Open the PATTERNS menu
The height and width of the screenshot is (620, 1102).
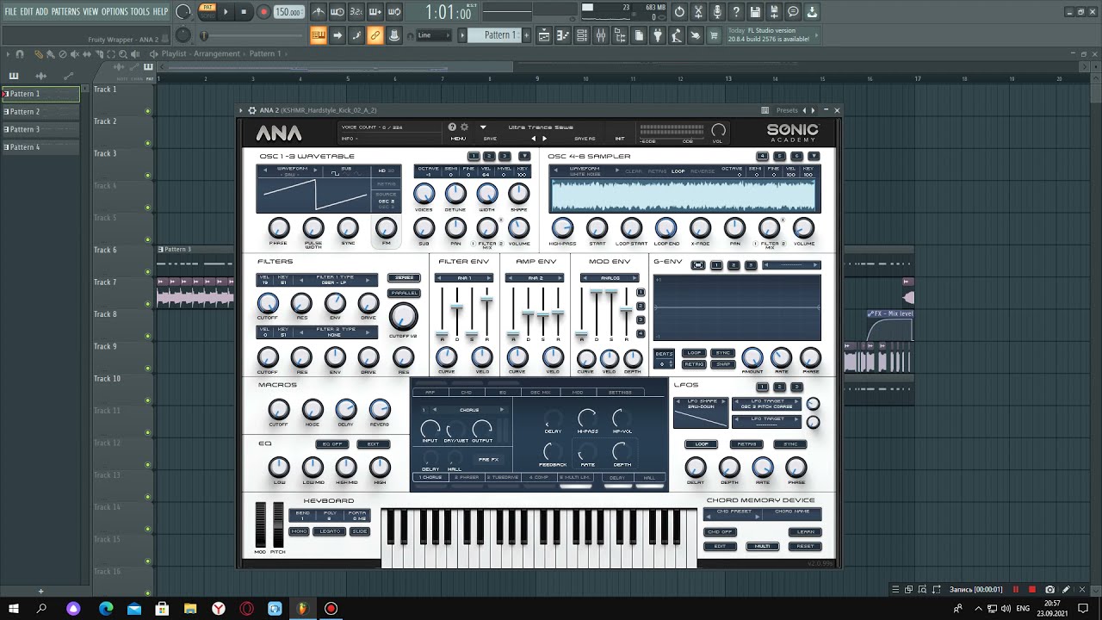[65, 11]
